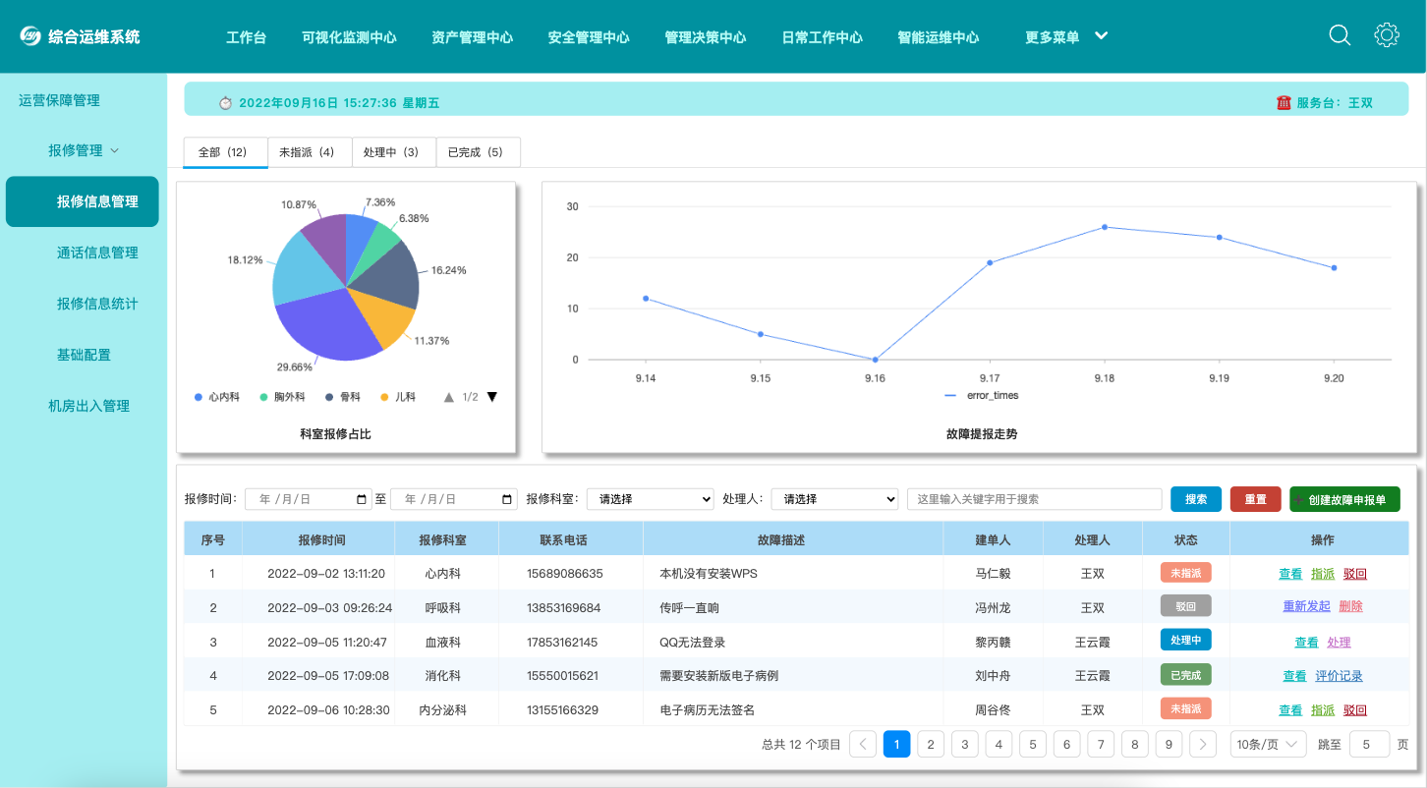Click 运营保障管理 sidebar heading
Image resolution: width=1427 pixels, height=788 pixels.
click(x=59, y=100)
